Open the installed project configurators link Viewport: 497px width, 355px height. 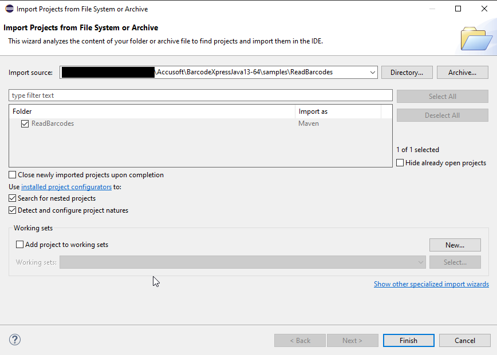click(x=66, y=186)
